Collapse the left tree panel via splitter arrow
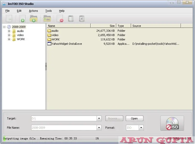The image size is (195, 144). click(46, 66)
